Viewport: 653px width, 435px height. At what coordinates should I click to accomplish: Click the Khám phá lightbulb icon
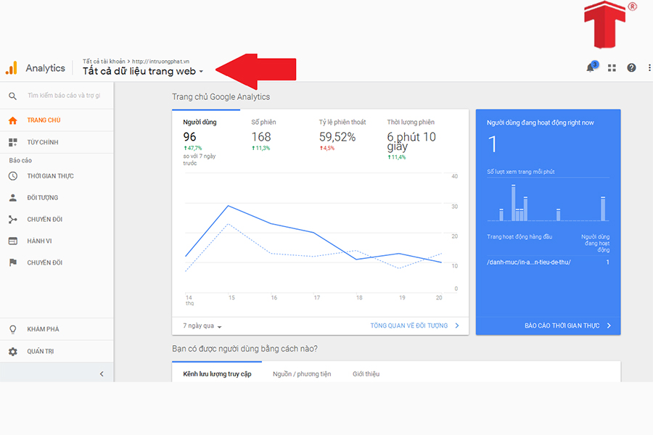[13, 329]
